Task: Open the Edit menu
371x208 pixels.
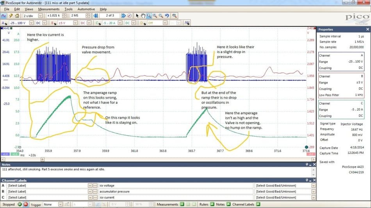Action: click(x=17, y=9)
